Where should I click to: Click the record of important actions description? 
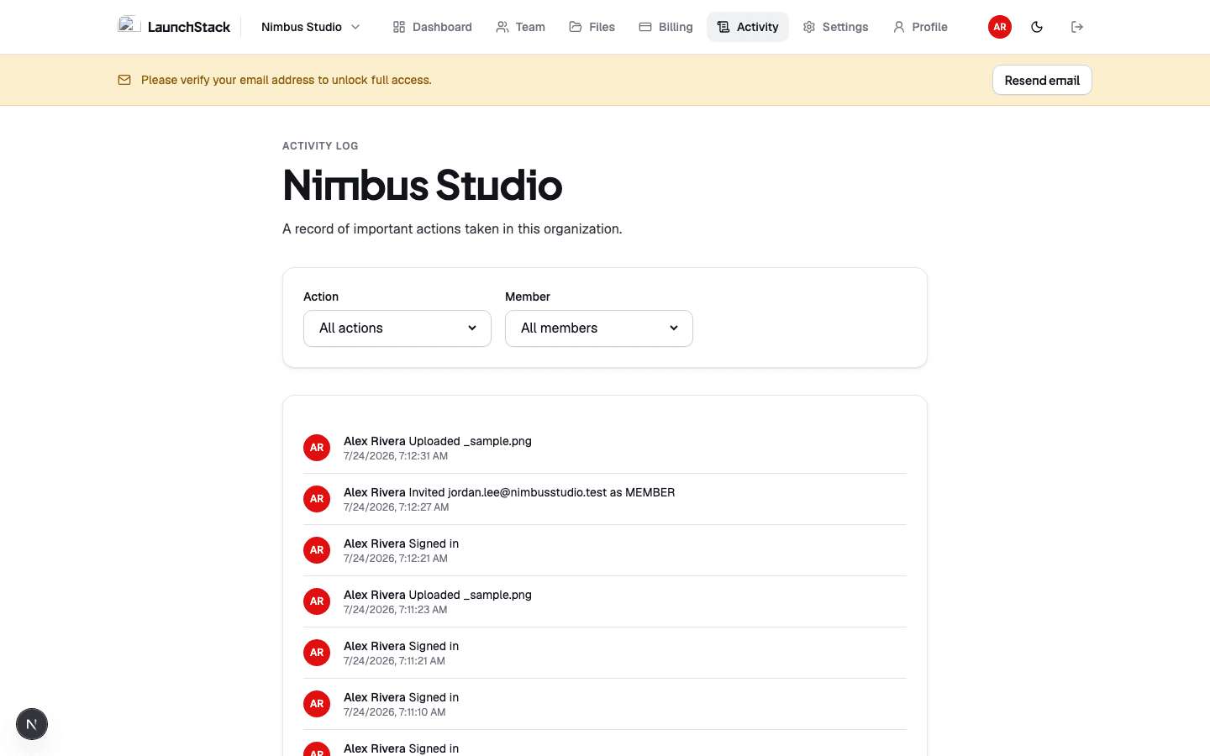click(452, 229)
